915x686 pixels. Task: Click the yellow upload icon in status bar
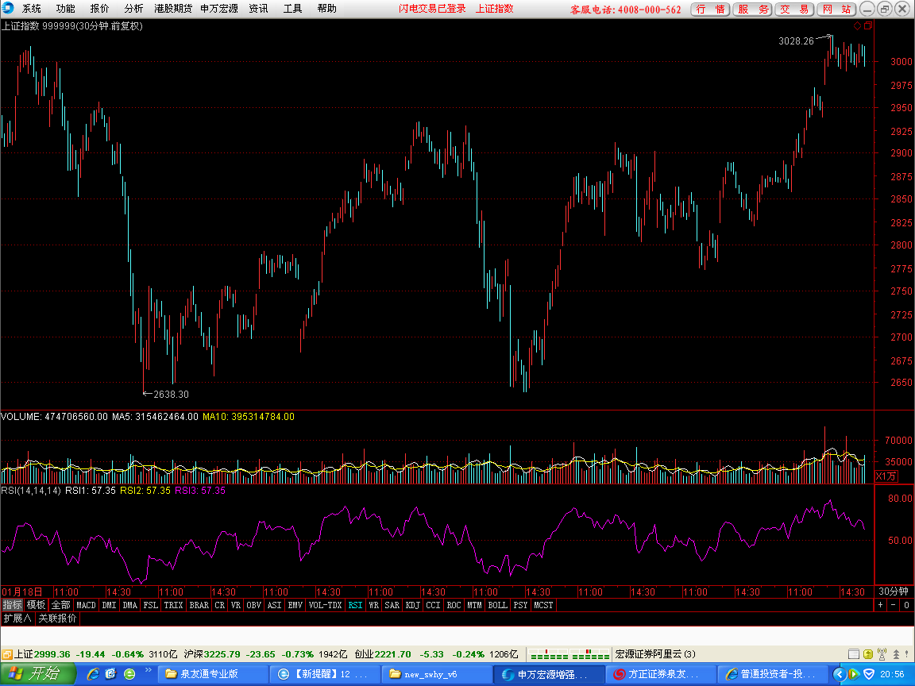867,654
